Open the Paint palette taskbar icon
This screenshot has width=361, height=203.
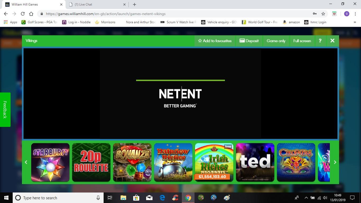pyautogui.click(x=227, y=198)
